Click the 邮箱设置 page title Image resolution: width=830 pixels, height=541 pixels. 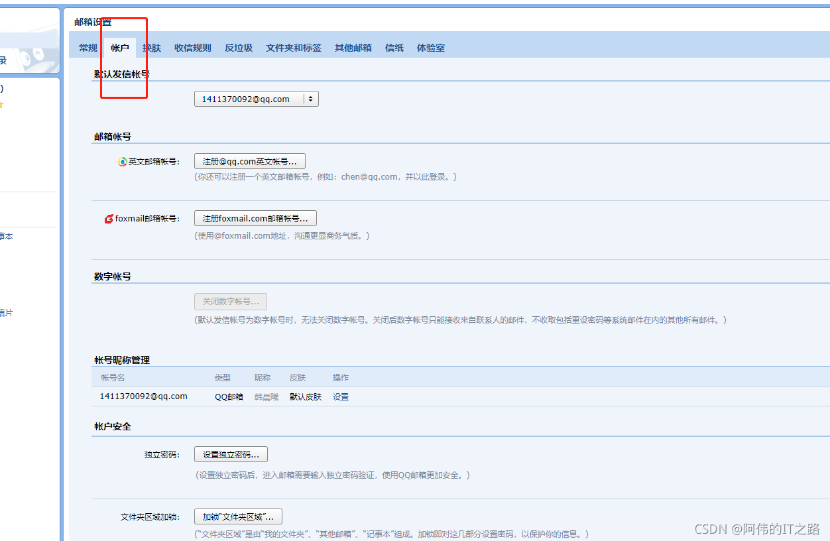[x=93, y=22]
